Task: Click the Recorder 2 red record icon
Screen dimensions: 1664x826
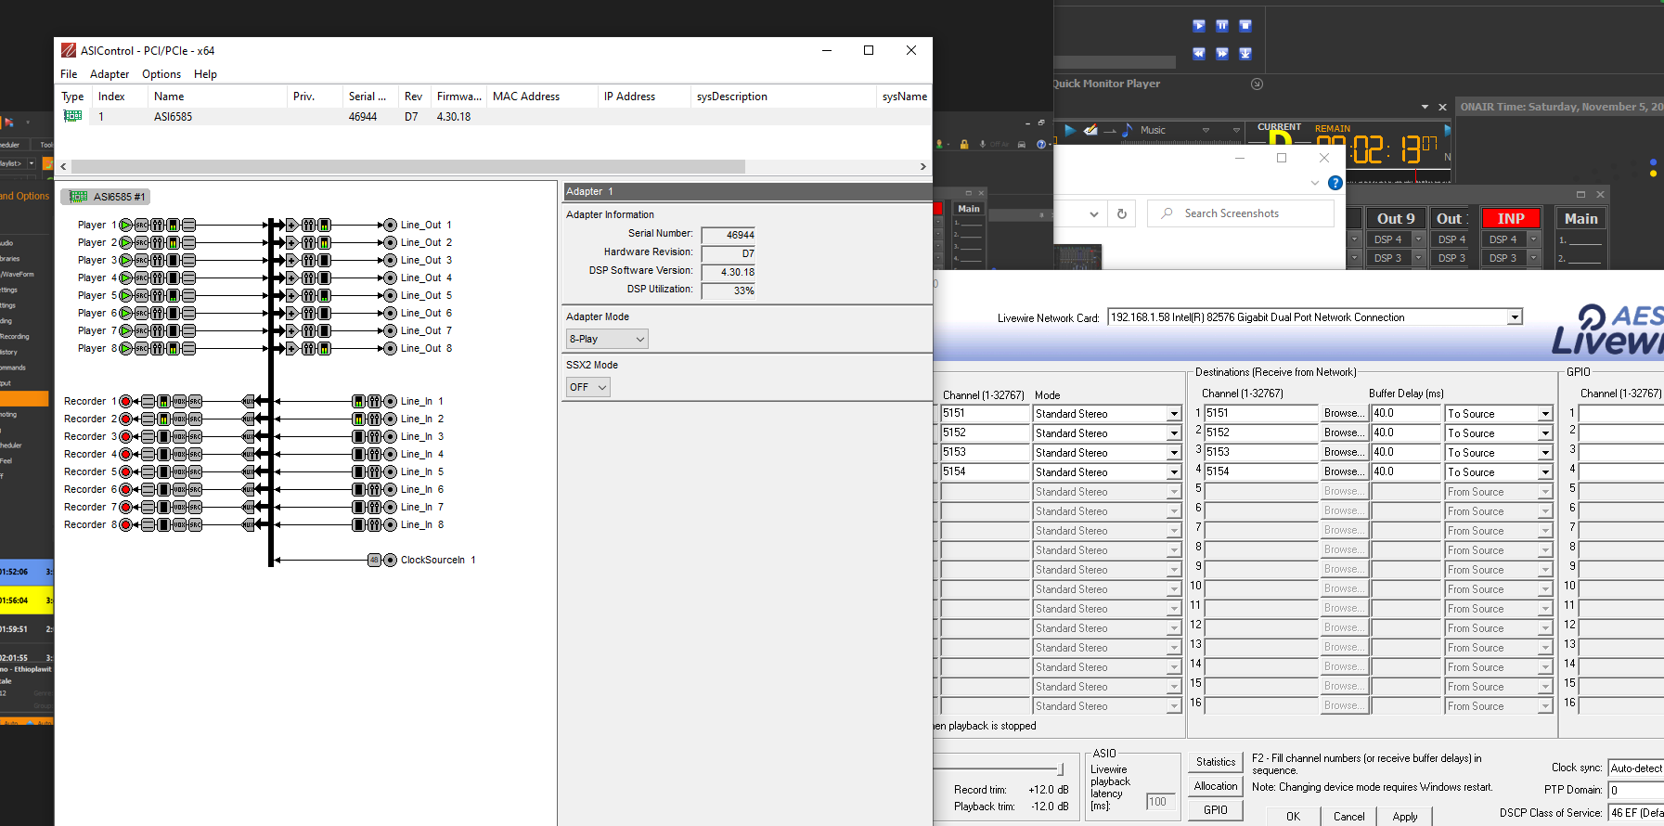Action: (x=125, y=419)
